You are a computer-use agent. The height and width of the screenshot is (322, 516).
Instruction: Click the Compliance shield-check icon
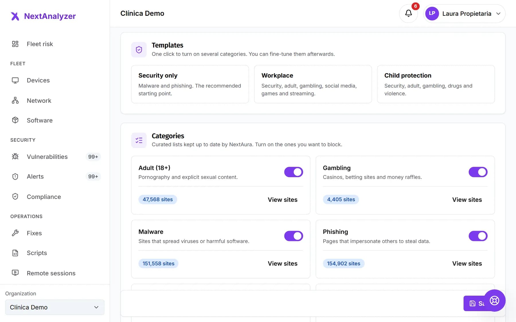(15, 197)
